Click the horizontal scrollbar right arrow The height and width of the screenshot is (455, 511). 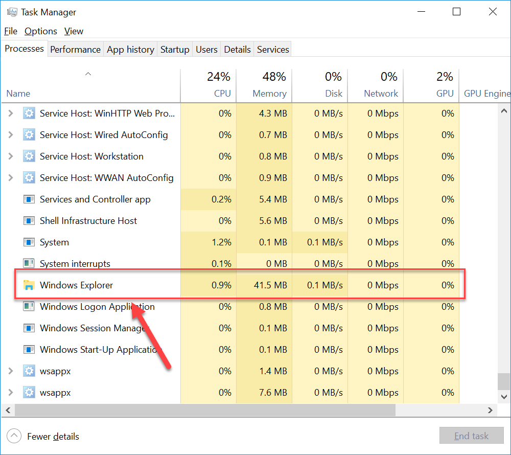490,410
